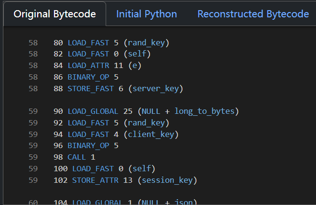
Task: Select the session_key attribute name
Action: click(x=167, y=180)
